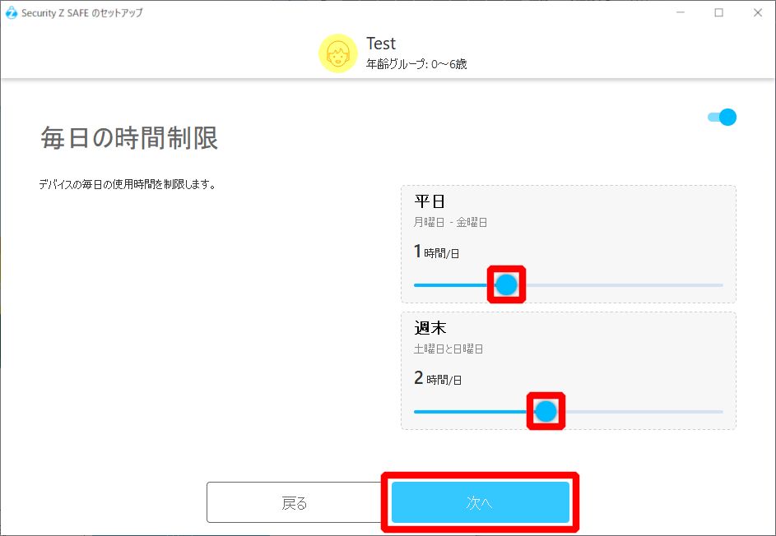Go back with the 戻る button

(x=294, y=503)
